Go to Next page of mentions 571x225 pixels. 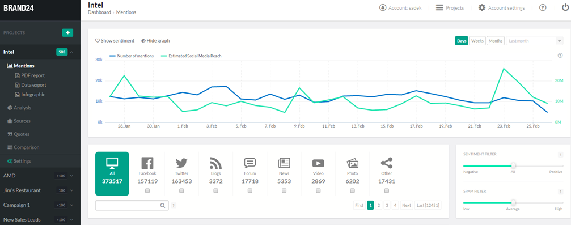[x=407, y=205]
